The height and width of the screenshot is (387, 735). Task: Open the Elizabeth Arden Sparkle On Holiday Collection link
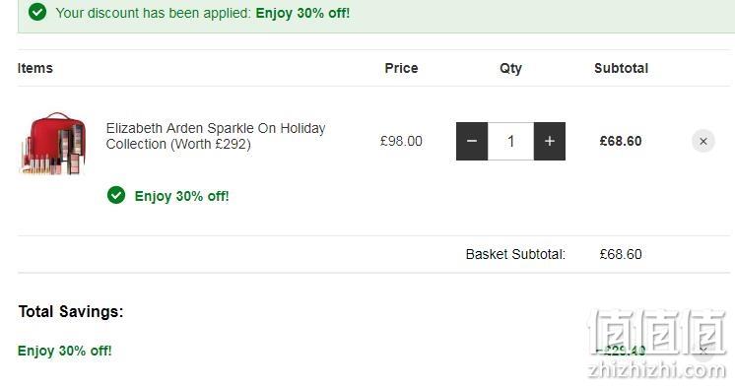[215, 136]
